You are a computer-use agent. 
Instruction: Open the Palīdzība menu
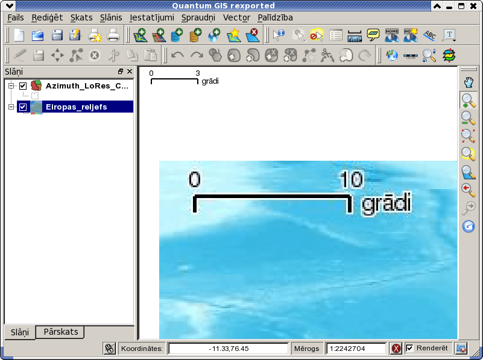click(275, 18)
